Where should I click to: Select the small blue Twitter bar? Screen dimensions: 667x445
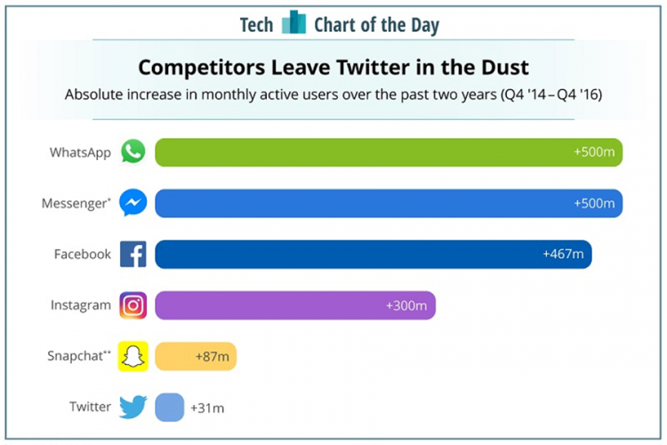170,408
